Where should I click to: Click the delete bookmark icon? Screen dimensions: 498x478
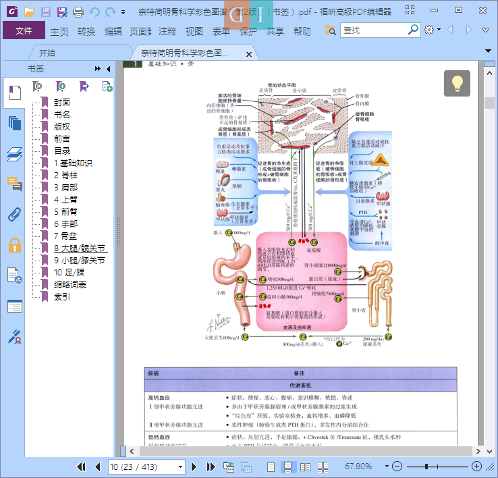click(x=37, y=86)
